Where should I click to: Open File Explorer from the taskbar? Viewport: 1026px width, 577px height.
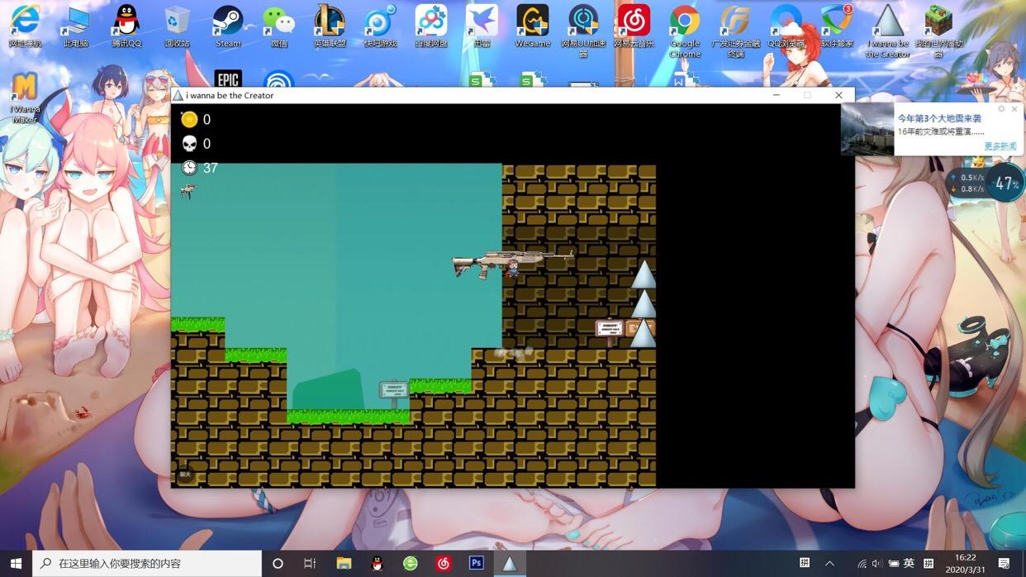[344, 563]
